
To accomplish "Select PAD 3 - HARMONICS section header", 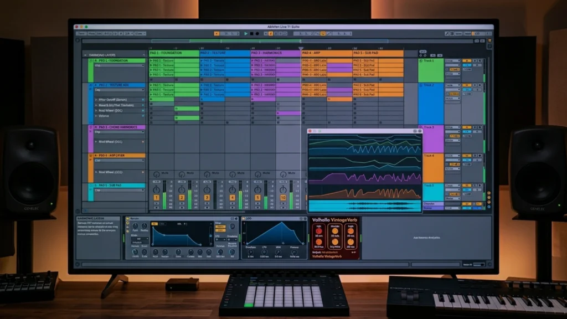I will (276, 53).
